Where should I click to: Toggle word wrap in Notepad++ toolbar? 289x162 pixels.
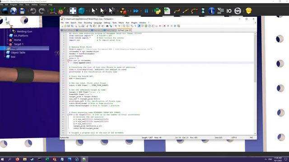(x=132, y=26)
